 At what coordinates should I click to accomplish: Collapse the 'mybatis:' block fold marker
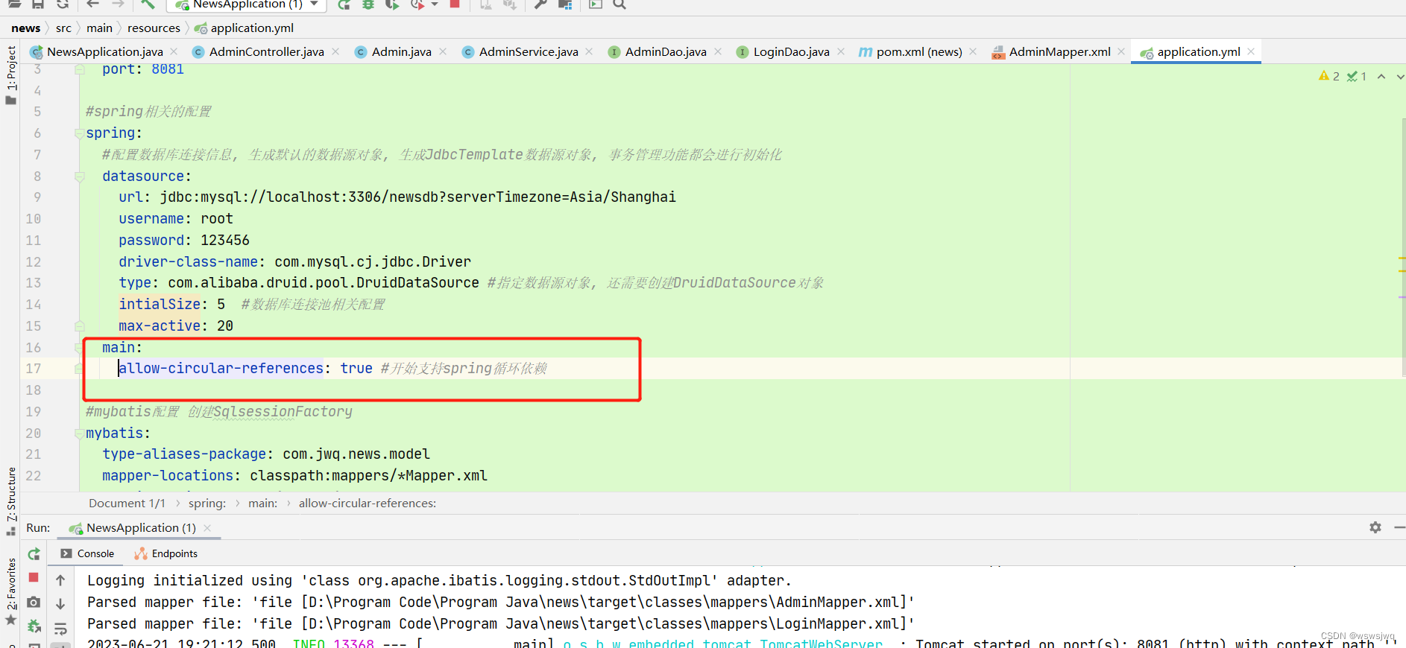[79, 433]
